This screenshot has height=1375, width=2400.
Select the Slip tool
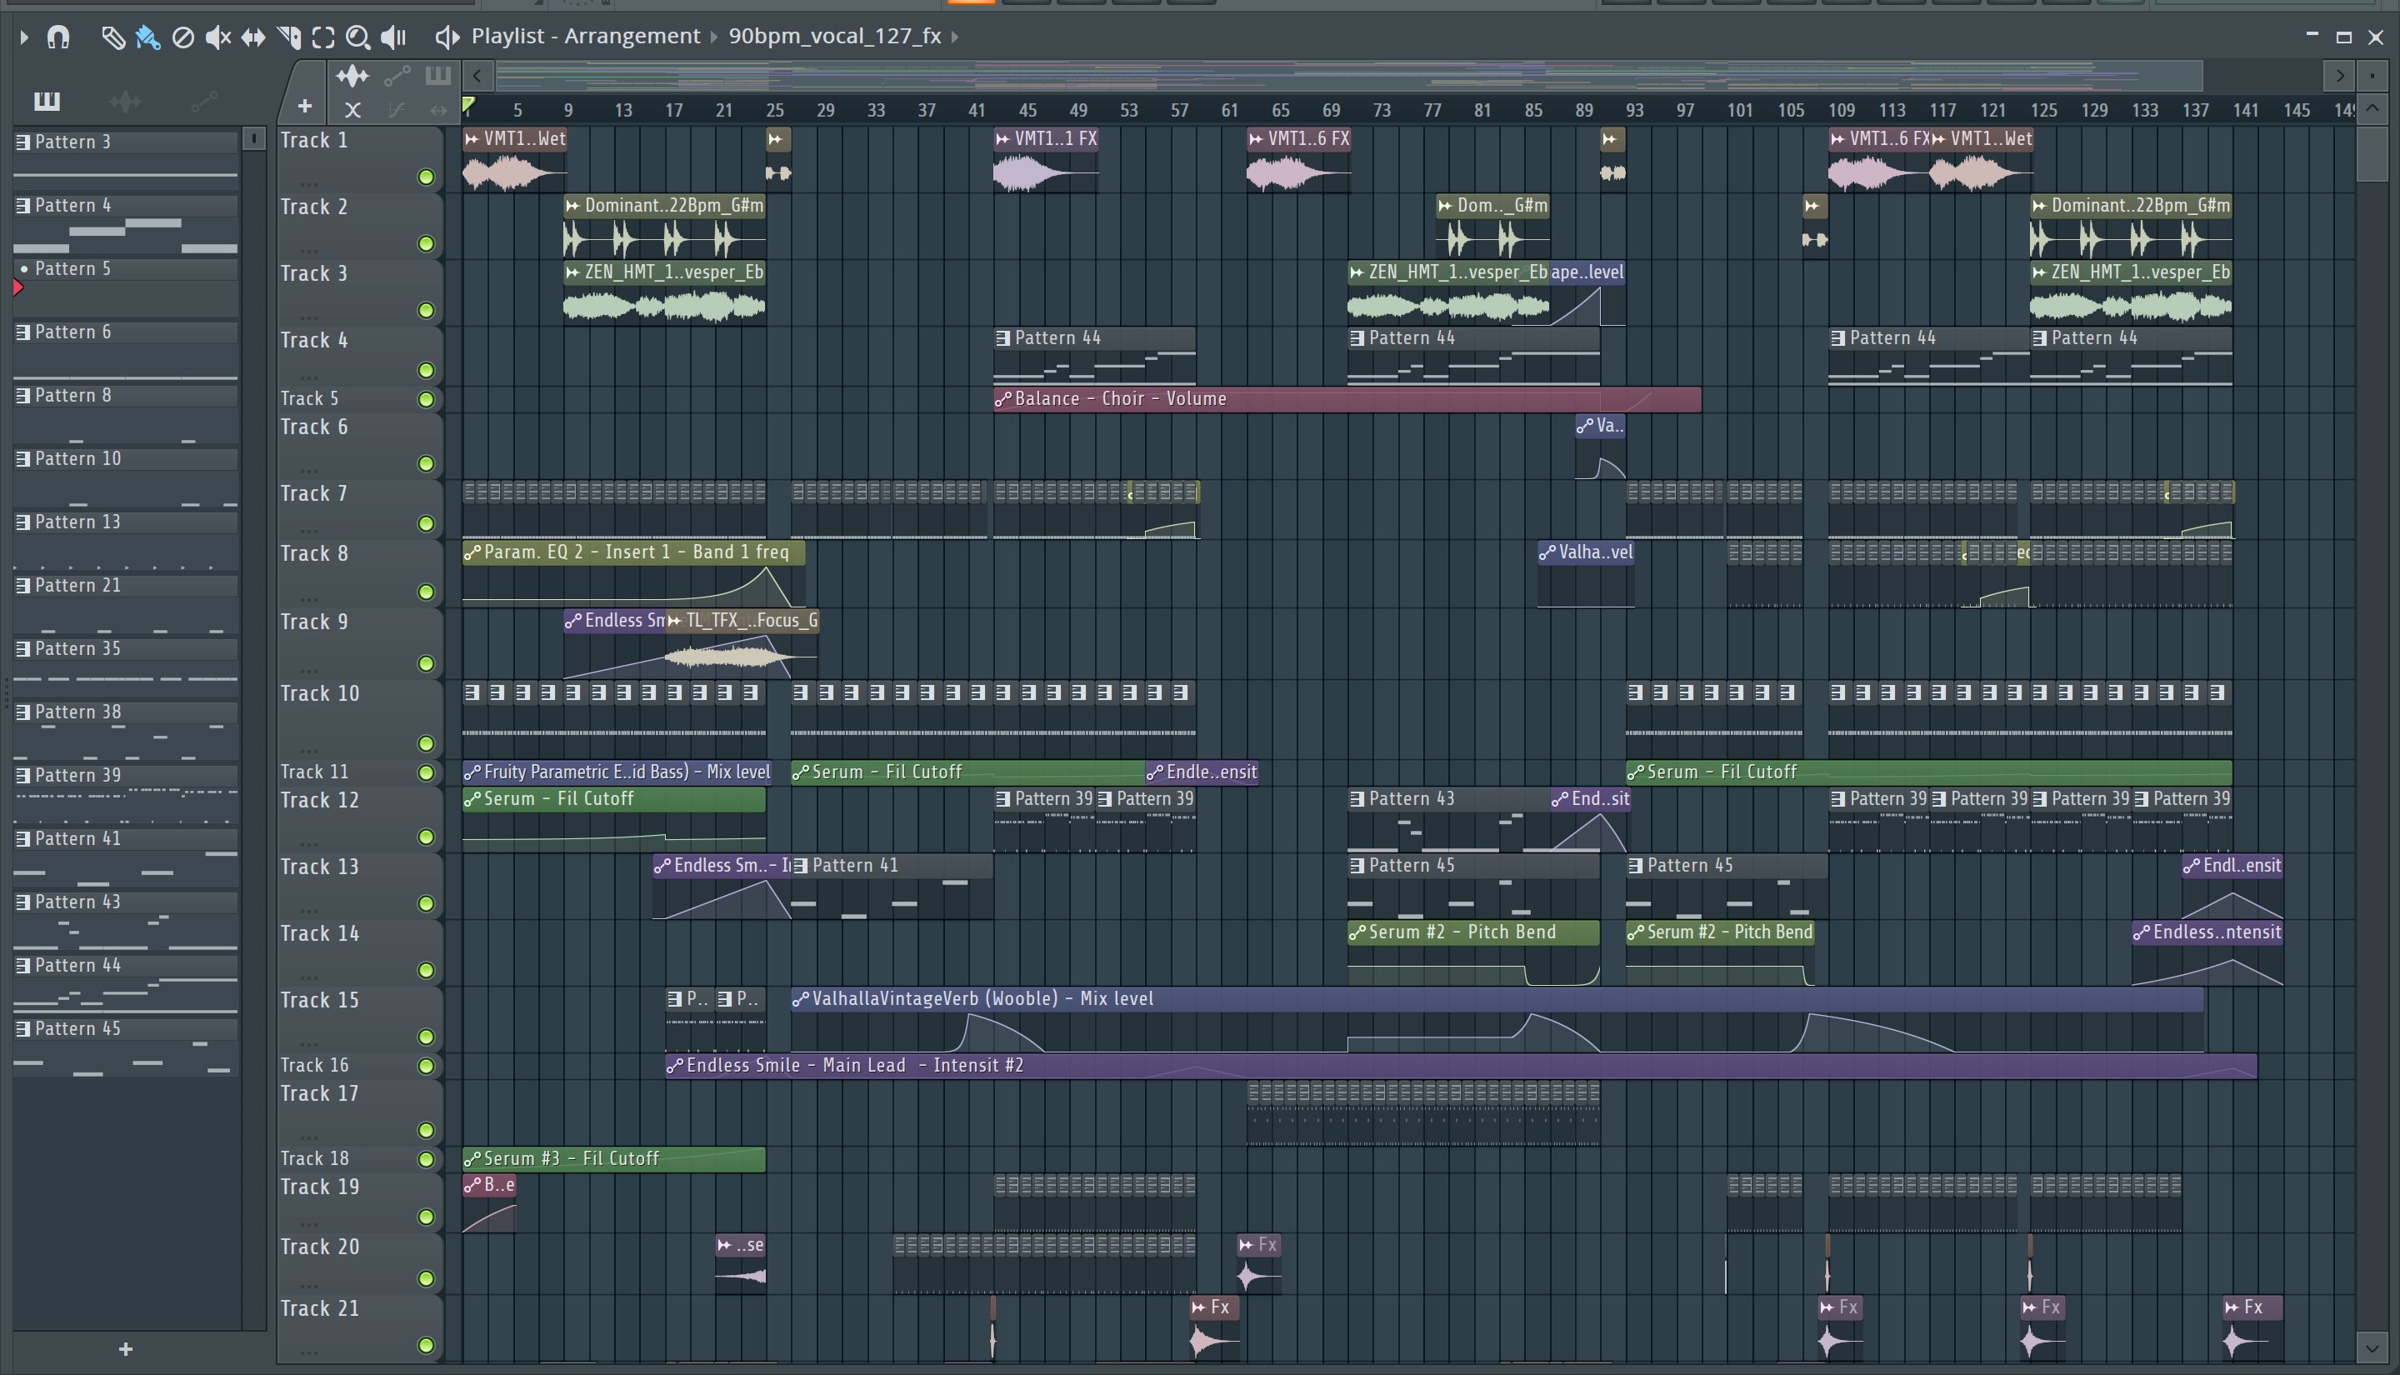(253, 37)
